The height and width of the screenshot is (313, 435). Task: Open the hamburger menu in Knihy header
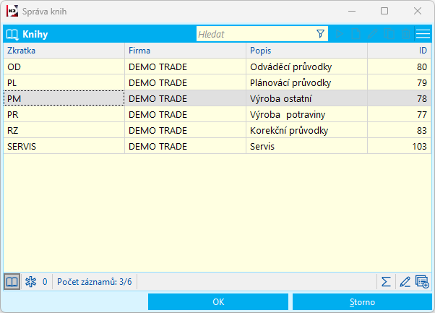(x=423, y=34)
